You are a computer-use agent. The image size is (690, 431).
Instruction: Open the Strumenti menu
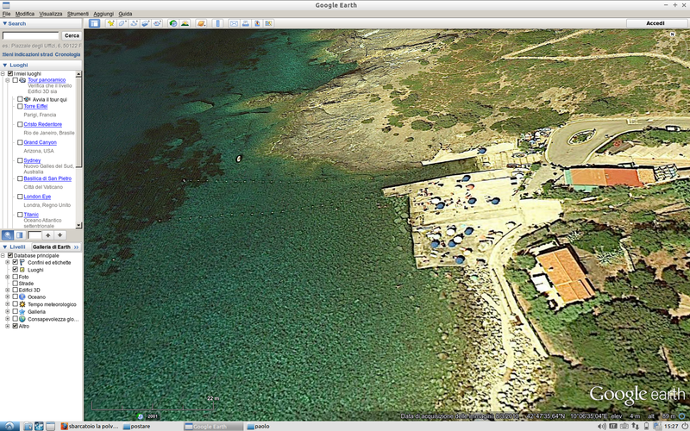click(x=78, y=14)
